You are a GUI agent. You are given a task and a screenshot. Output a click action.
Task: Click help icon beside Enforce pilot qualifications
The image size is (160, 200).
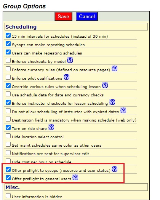(x=66, y=77)
